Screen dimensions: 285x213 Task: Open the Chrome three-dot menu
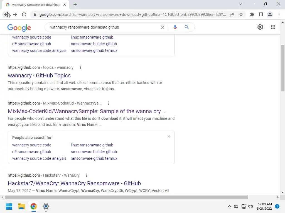pos(279,14)
